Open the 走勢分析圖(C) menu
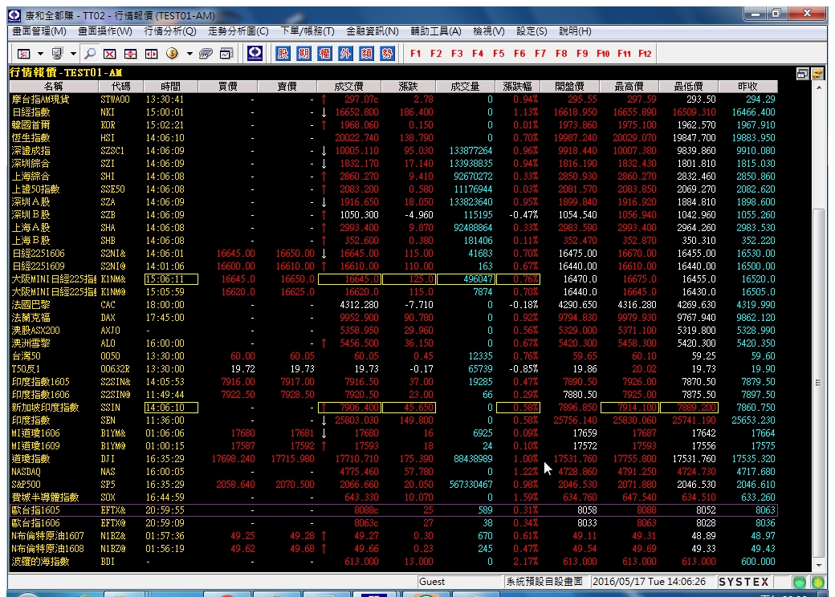835x597 pixels. click(x=238, y=31)
